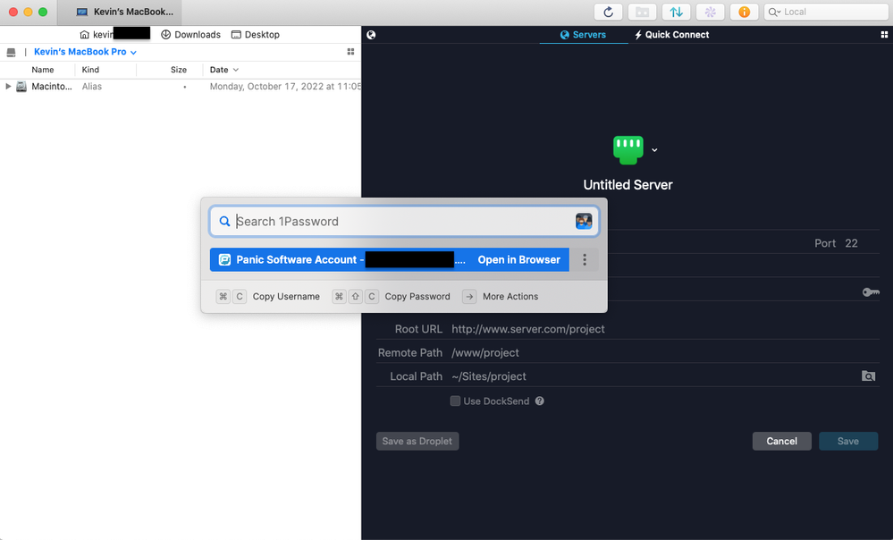
Task: Switch to the Quick Connect tab
Action: 671,35
